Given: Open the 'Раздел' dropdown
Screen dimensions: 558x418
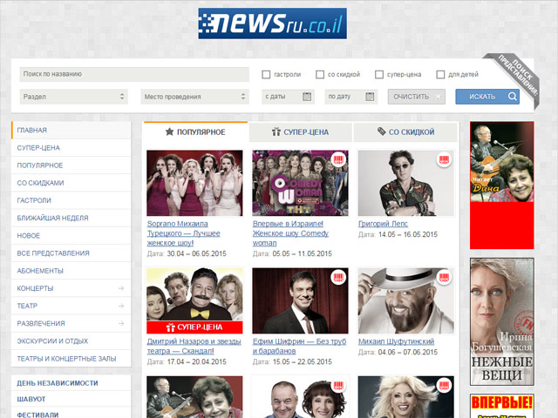Looking at the screenshot, I should click(73, 97).
